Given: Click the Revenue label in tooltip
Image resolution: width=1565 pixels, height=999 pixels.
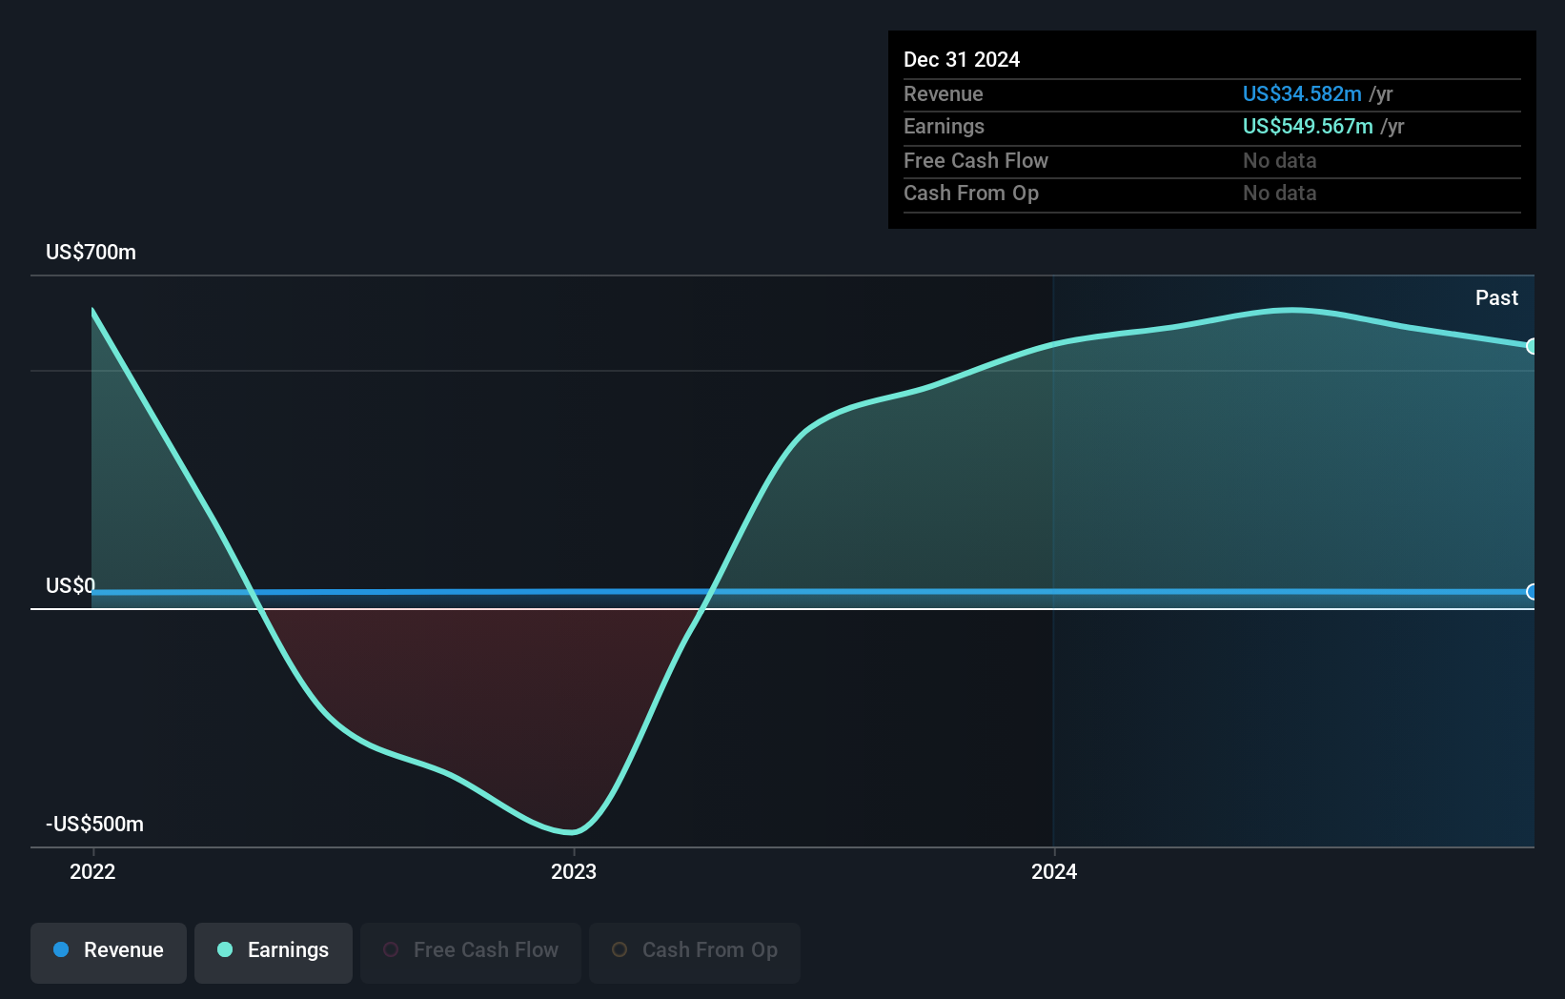Looking at the screenshot, I should point(944,93).
